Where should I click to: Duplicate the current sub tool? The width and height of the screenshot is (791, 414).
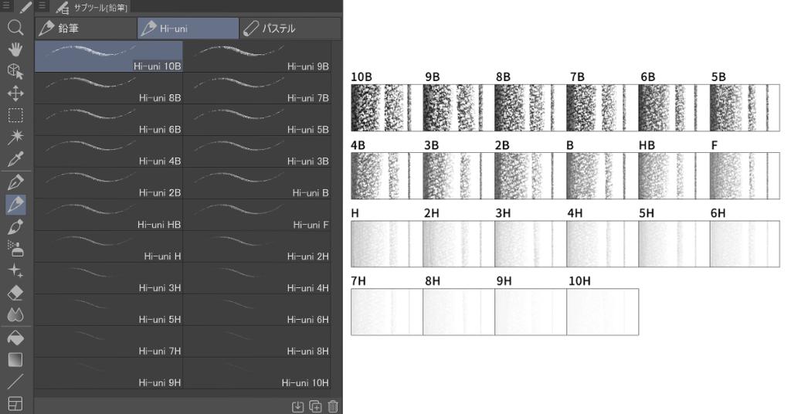point(315,406)
